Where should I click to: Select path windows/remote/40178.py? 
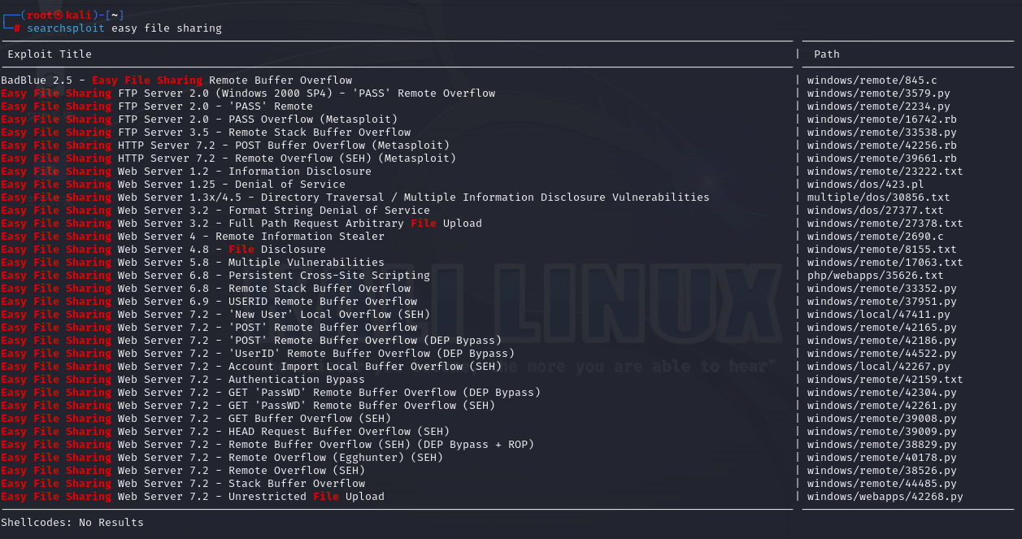[x=882, y=458]
